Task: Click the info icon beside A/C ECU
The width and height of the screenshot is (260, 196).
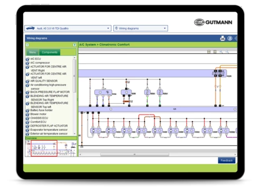Action: click(x=27, y=59)
